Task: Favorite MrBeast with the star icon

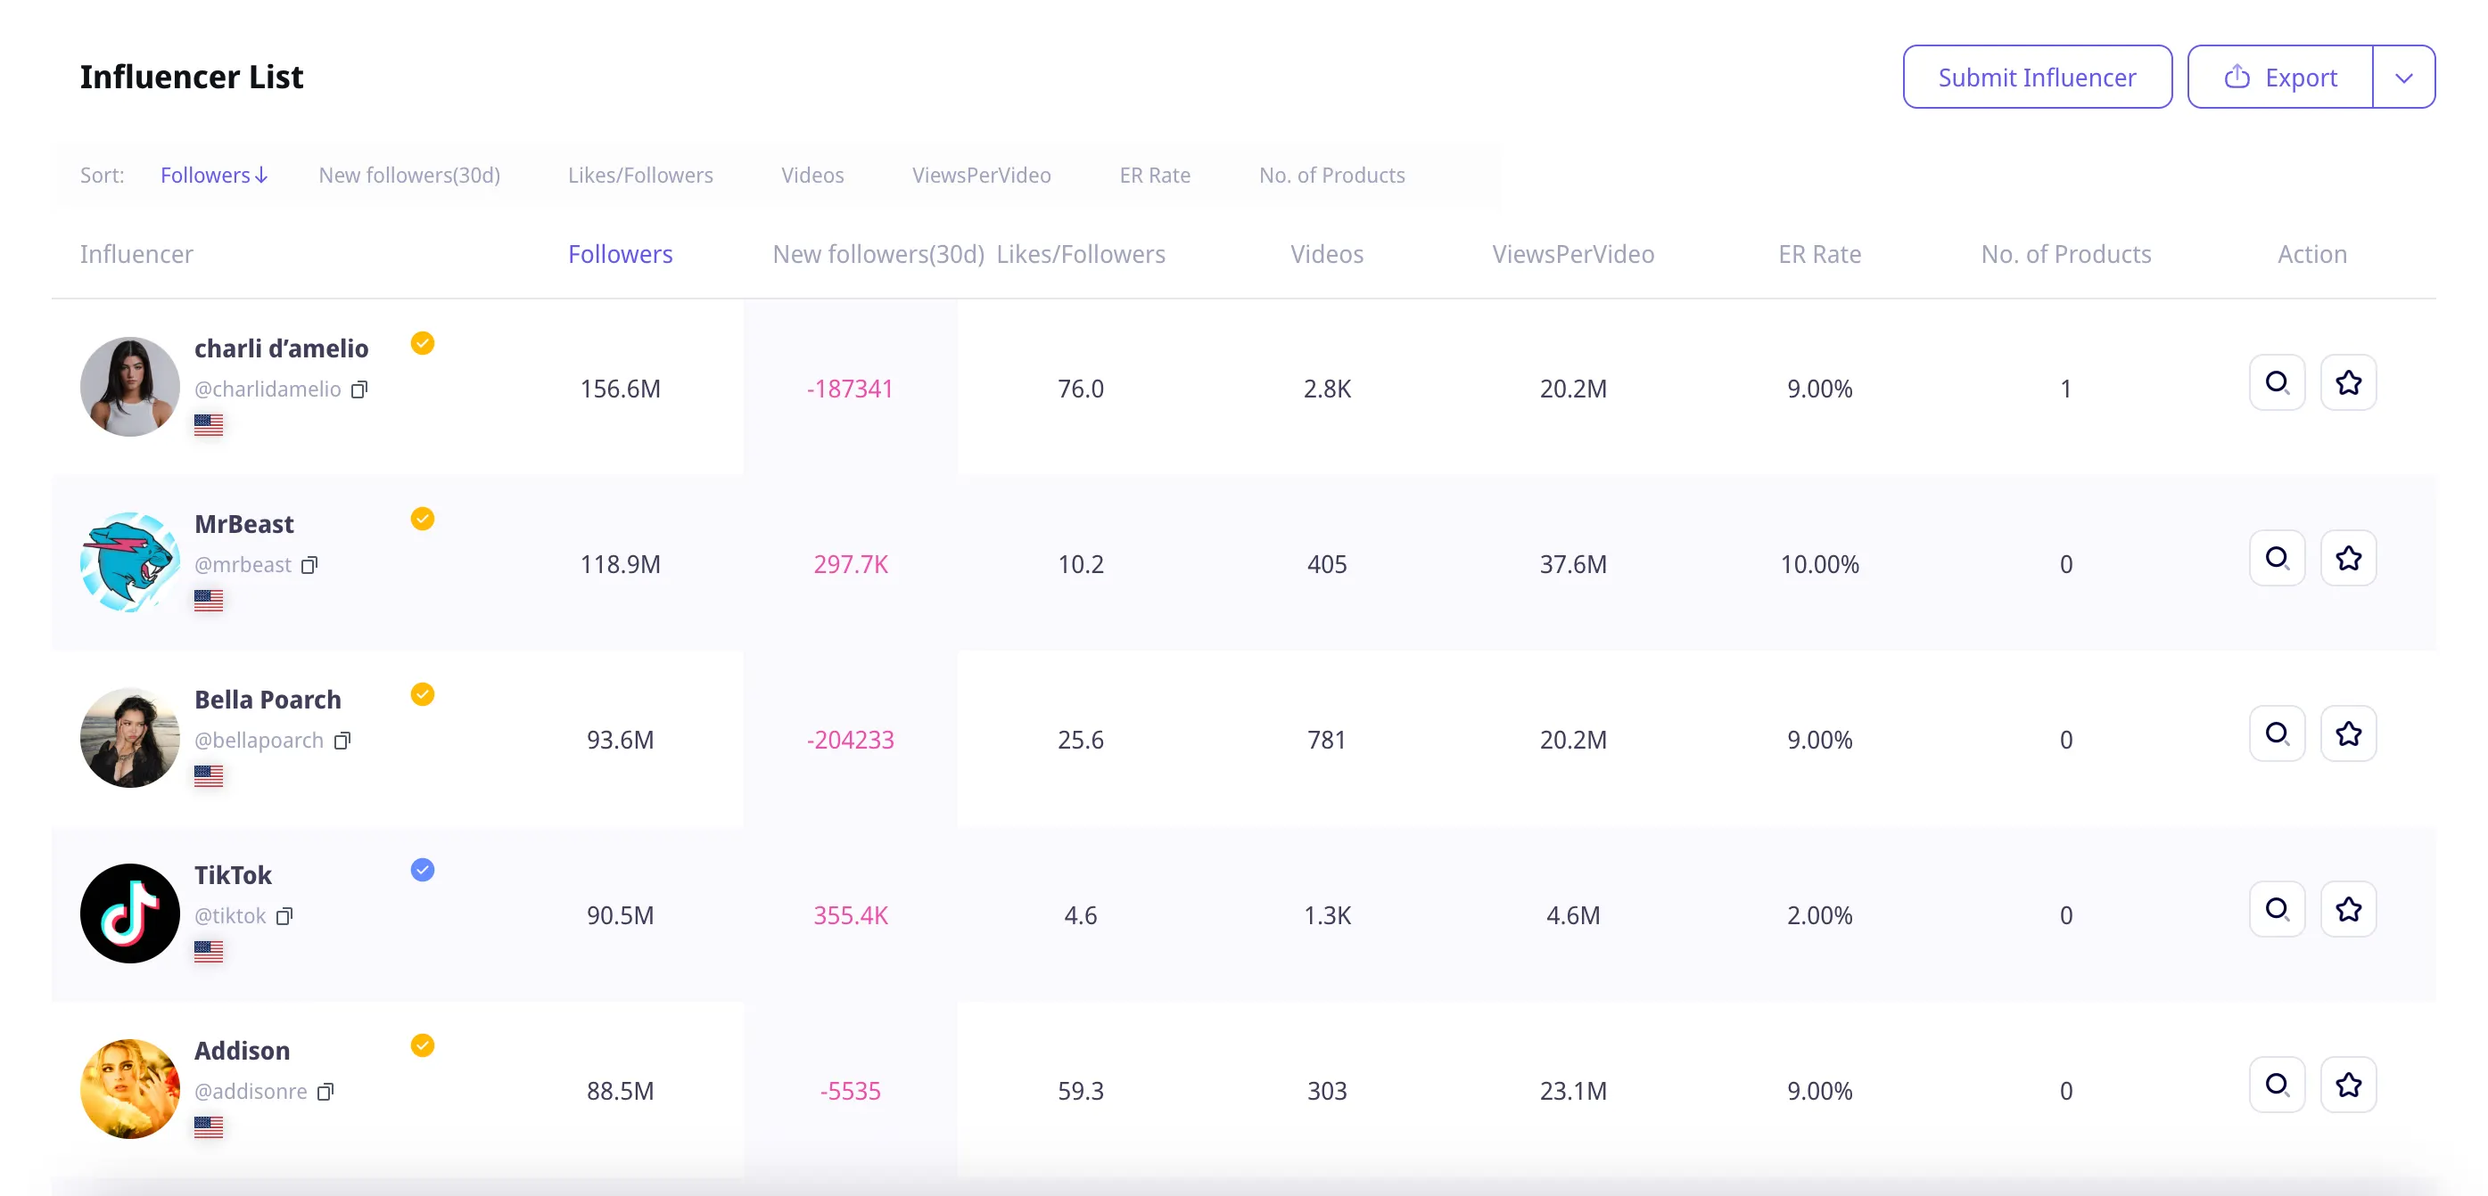Action: click(x=2348, y=559)
